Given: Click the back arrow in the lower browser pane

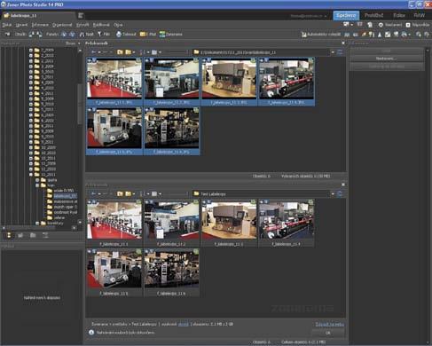Looking at the screenshot, I should (x=94, y=193).
